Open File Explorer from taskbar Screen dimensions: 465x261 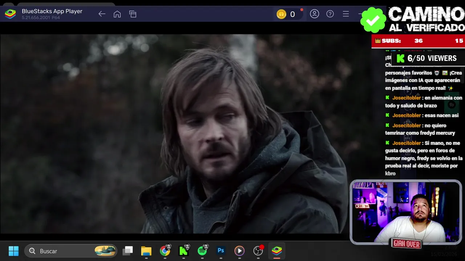click(146, 250)
